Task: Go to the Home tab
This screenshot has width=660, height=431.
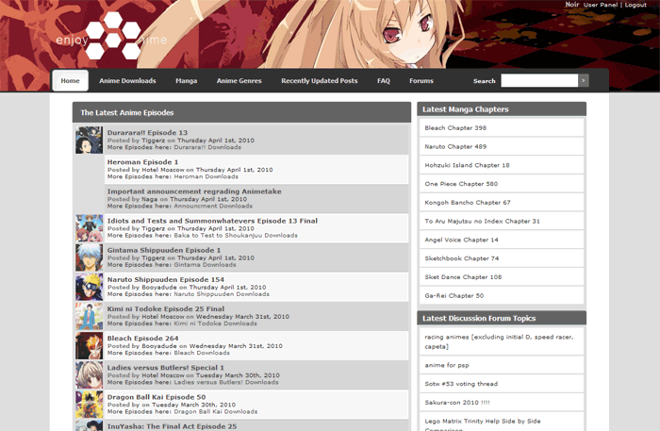Action: point(71,80)
